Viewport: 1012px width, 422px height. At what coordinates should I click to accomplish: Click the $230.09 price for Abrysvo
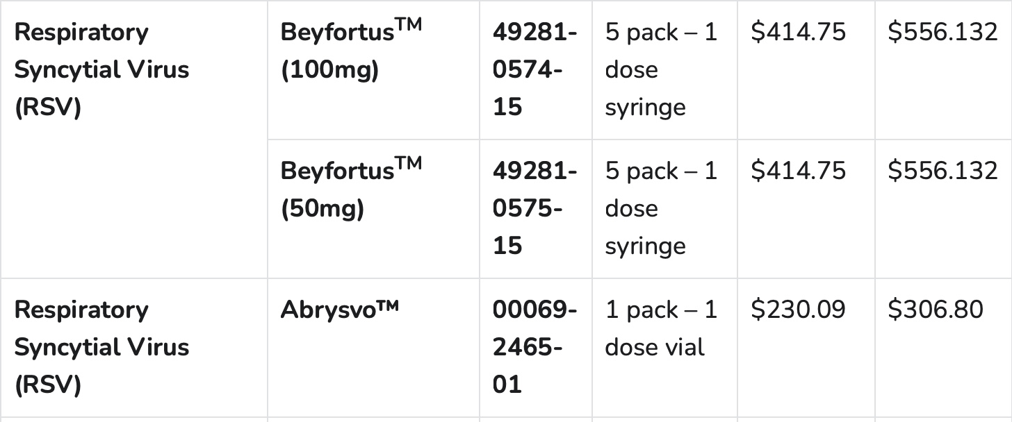798,310
